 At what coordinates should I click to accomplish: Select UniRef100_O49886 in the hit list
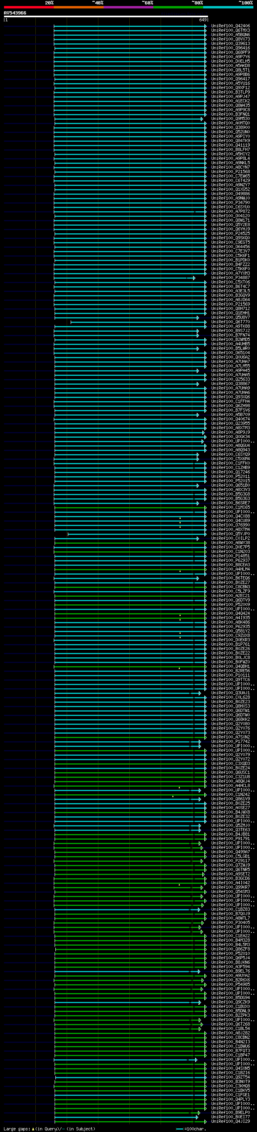pos(230,194)
